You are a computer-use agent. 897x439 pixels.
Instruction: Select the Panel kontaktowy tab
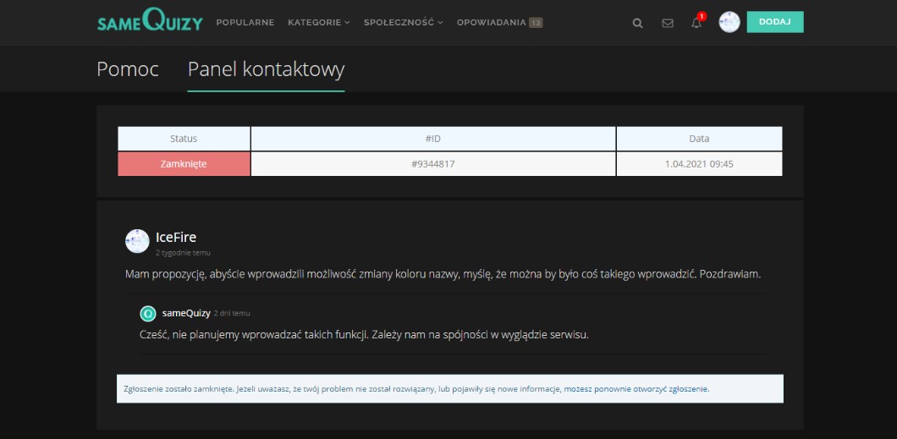[x=266, y=69]
